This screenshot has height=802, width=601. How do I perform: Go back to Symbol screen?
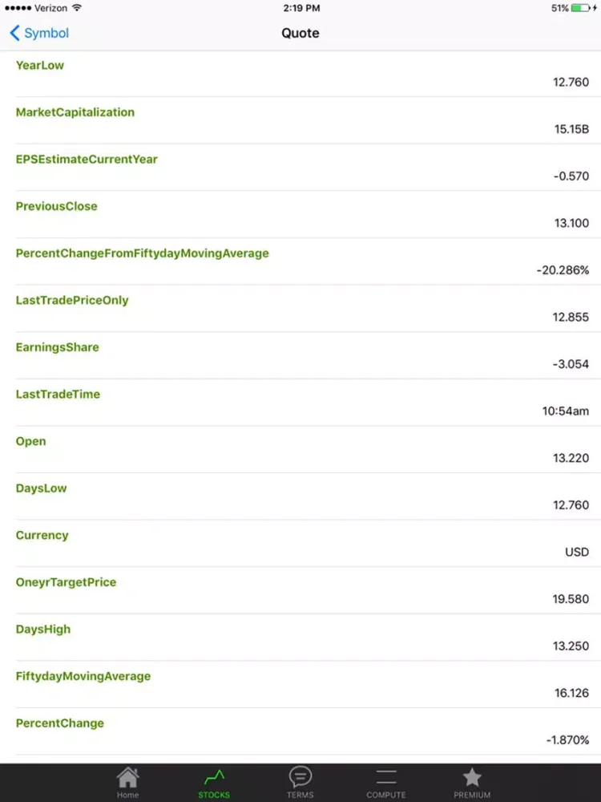coord(39,33)
